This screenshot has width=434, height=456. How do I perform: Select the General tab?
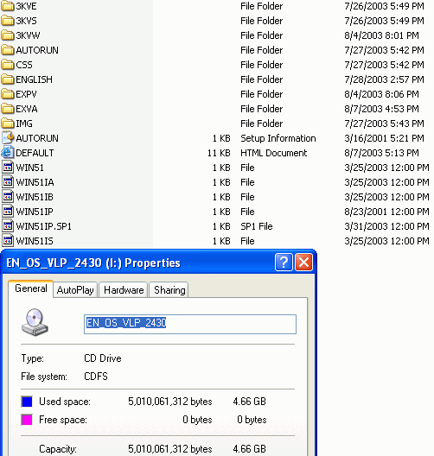pos(31,288)
